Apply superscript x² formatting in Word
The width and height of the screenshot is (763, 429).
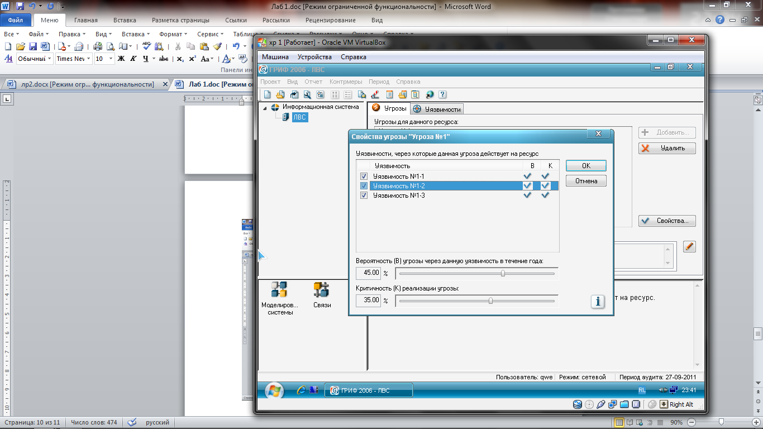point(192,59)
